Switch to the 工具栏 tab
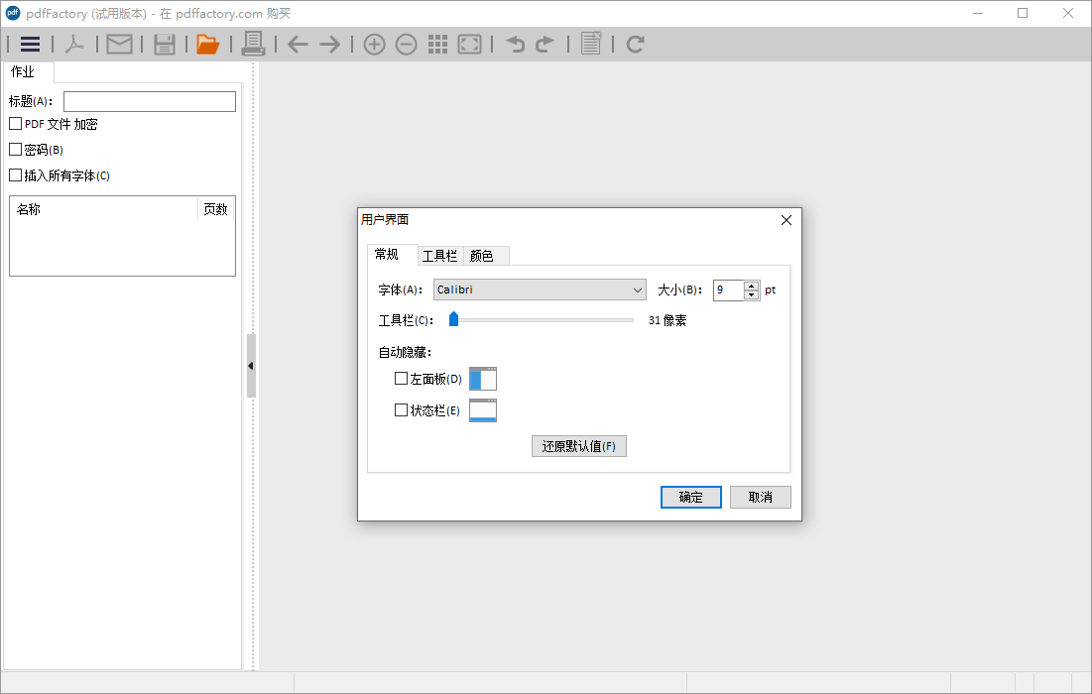The width and height of the screenshot is (1092, 694). click(x=439, y=255)
